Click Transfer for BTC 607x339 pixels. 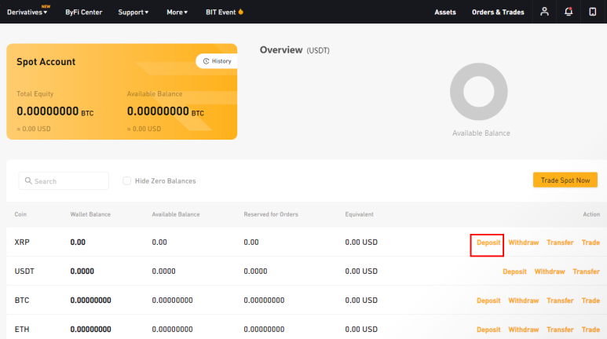pyautogui.click(x=560, y=301)
